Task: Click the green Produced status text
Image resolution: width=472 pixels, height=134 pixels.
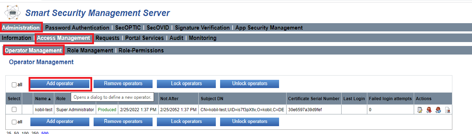Action: tap(107, 110)
